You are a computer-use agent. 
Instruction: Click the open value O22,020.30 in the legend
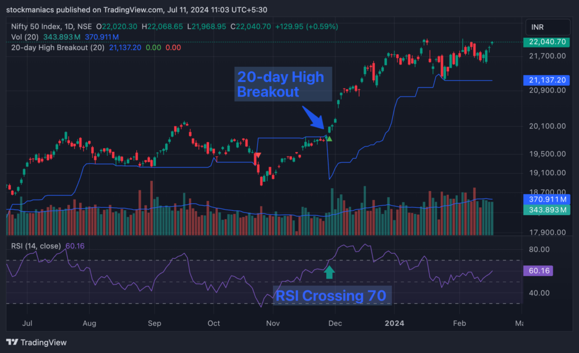pos(116,27)
